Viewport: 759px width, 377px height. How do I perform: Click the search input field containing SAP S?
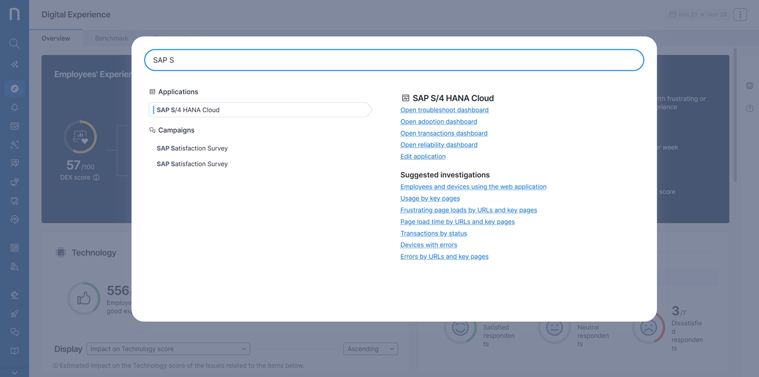(x=394, y=60)
